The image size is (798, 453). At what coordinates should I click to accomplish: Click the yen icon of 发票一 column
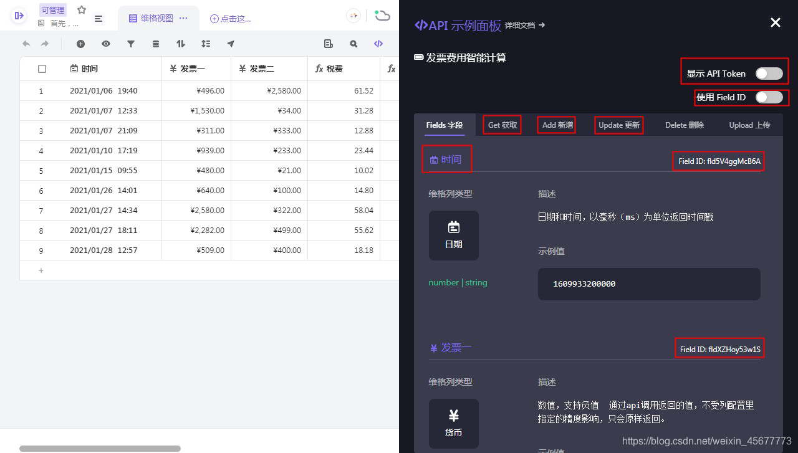173,69
